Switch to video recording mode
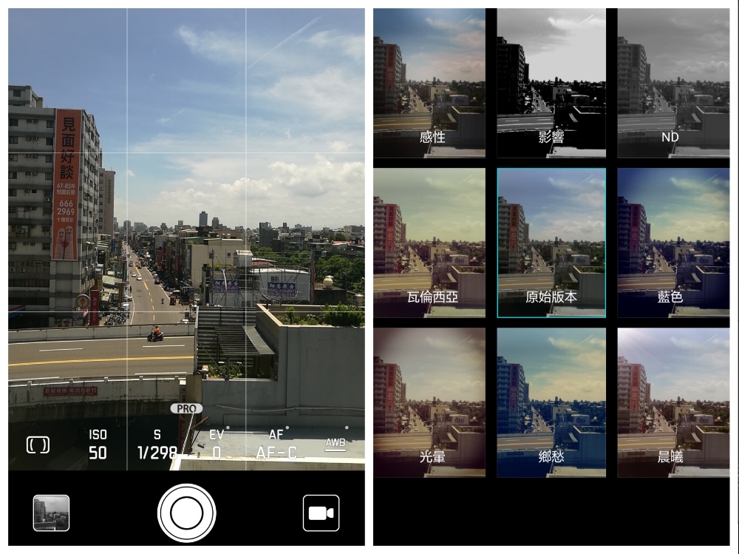This screenshot has width=739, height=554. pyautogui.click(x=321, y=513)
